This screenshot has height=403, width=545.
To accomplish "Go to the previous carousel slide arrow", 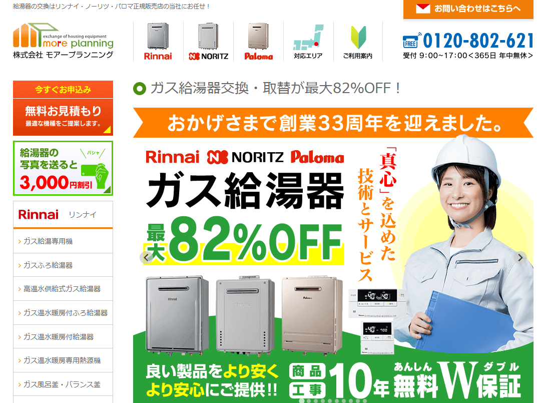I will click(147, 258).
